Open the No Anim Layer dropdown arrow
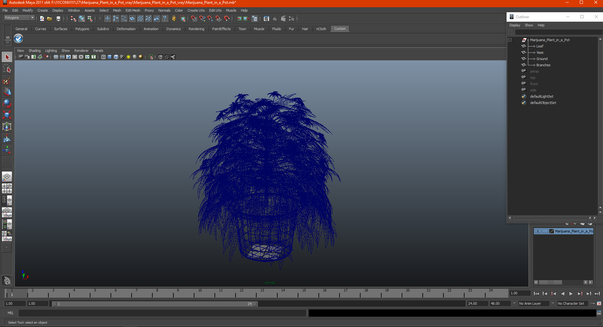Viewport: 603px width, 327px height. pos(514,303)
